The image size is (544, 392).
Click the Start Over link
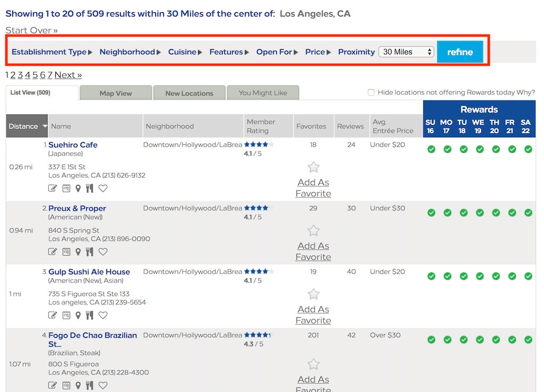(x=31, y=30)
